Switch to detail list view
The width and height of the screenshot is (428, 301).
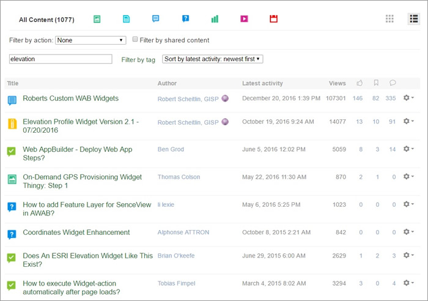coord(414,19)
